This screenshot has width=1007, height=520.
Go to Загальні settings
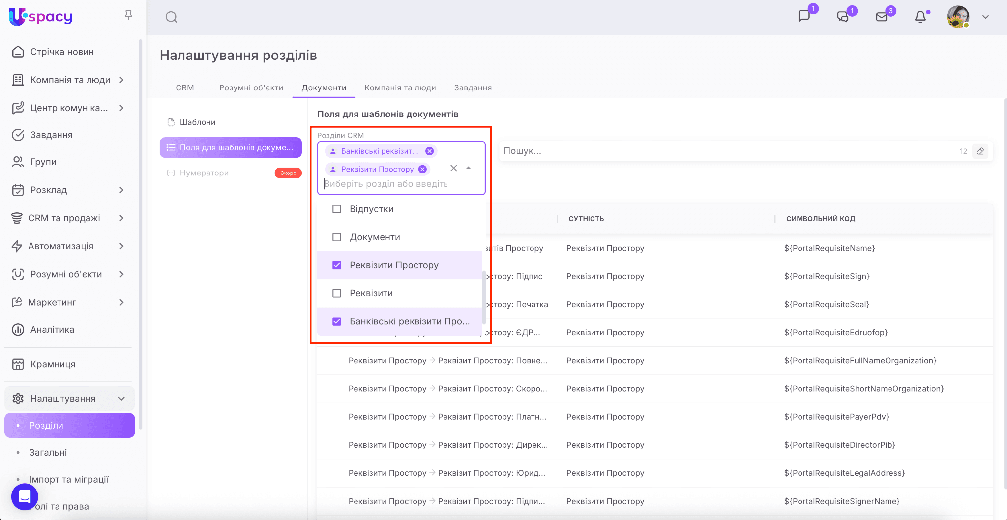click(x=48, y=453)
